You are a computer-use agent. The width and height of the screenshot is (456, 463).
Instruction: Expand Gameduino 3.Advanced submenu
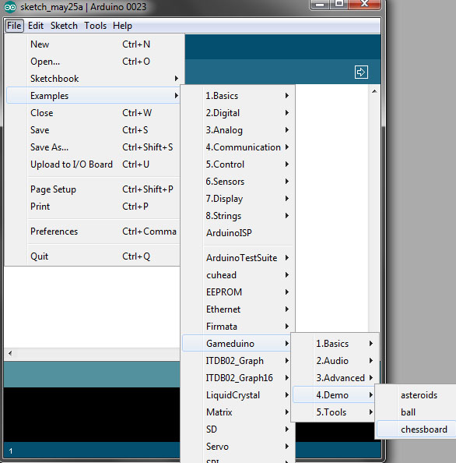pos(335,378)
